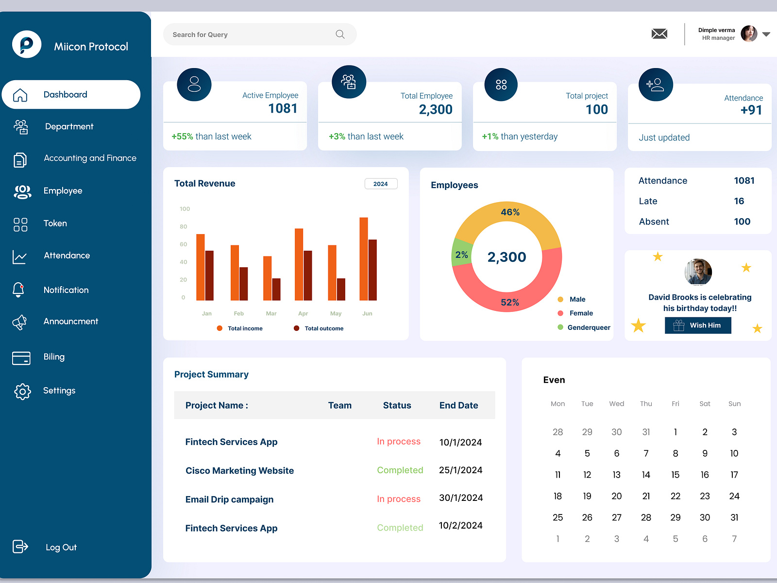Open the Attendance chart icon
The height and width of the screenshot is (583, 777).
pyautogui.click(x=20, y=257)
